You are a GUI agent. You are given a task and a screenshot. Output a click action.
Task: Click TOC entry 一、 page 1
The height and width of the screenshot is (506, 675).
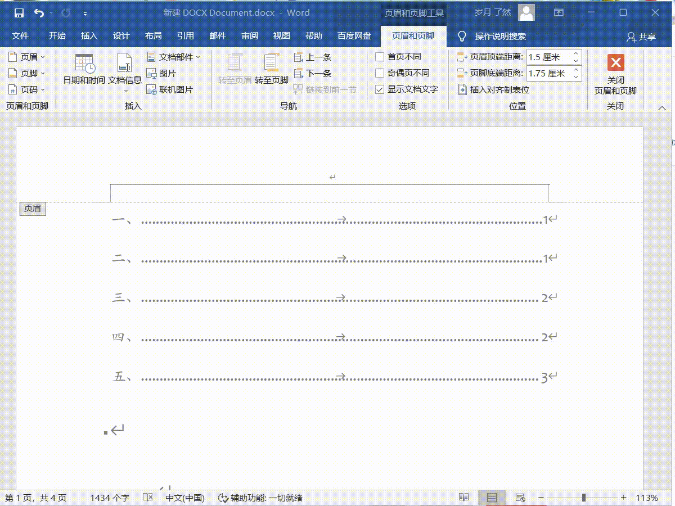(335, 220)
